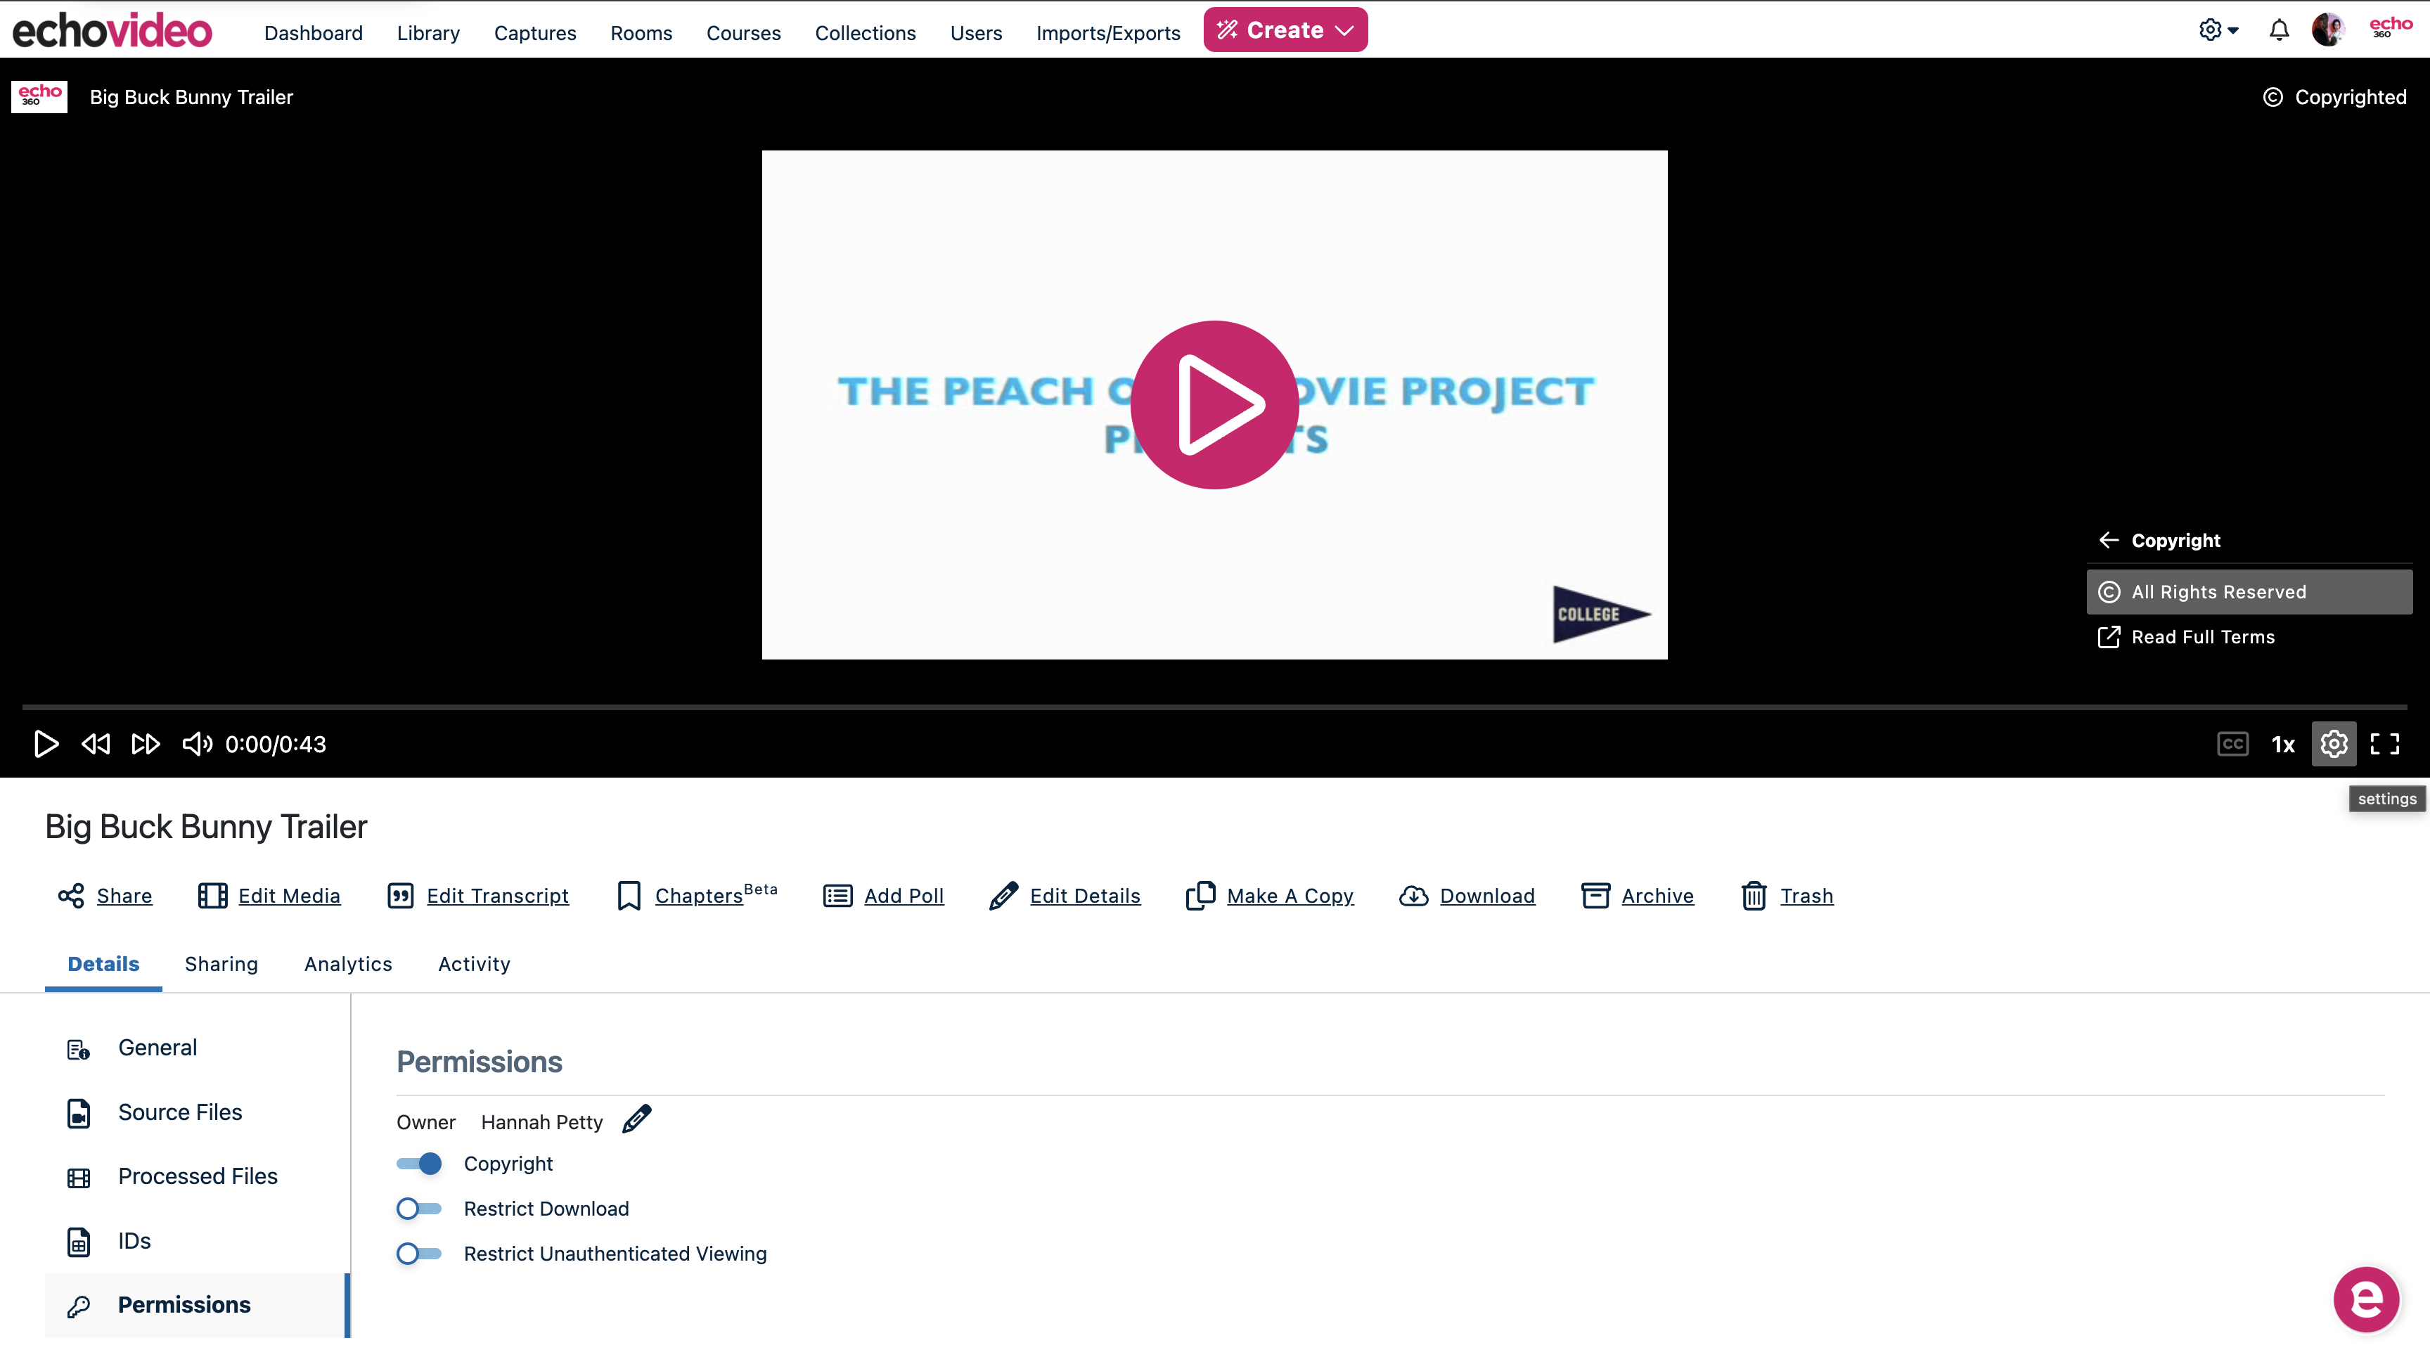This screenshot has height=1364, width=2430.
Task: Play video with the large center play button
Action: point(1214,405)
